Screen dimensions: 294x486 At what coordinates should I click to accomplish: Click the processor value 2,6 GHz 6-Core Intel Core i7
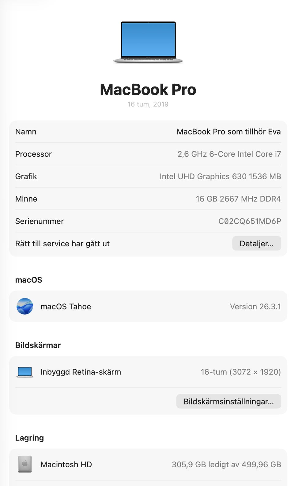coord(229,154)
